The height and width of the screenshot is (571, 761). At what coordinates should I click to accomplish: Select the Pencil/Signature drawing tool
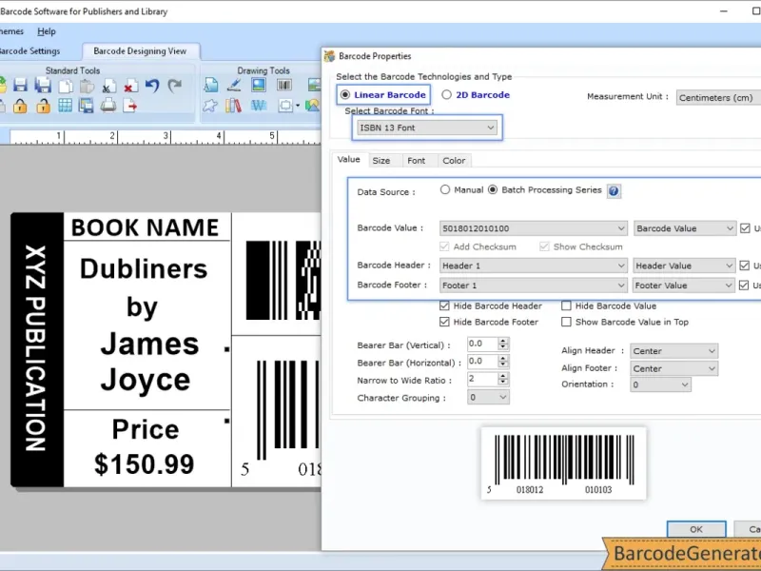(x=234, y=85)
